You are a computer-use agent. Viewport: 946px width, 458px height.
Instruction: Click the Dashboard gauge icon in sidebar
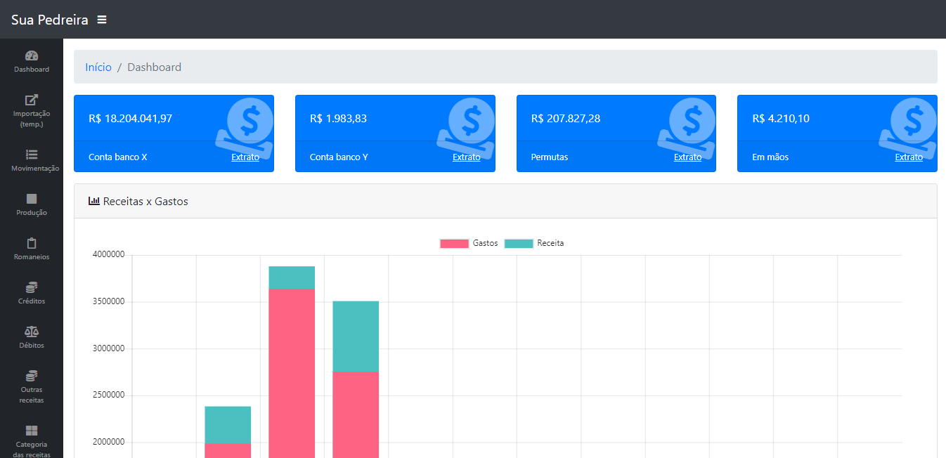pyautogui.click(x=32, y=56)
